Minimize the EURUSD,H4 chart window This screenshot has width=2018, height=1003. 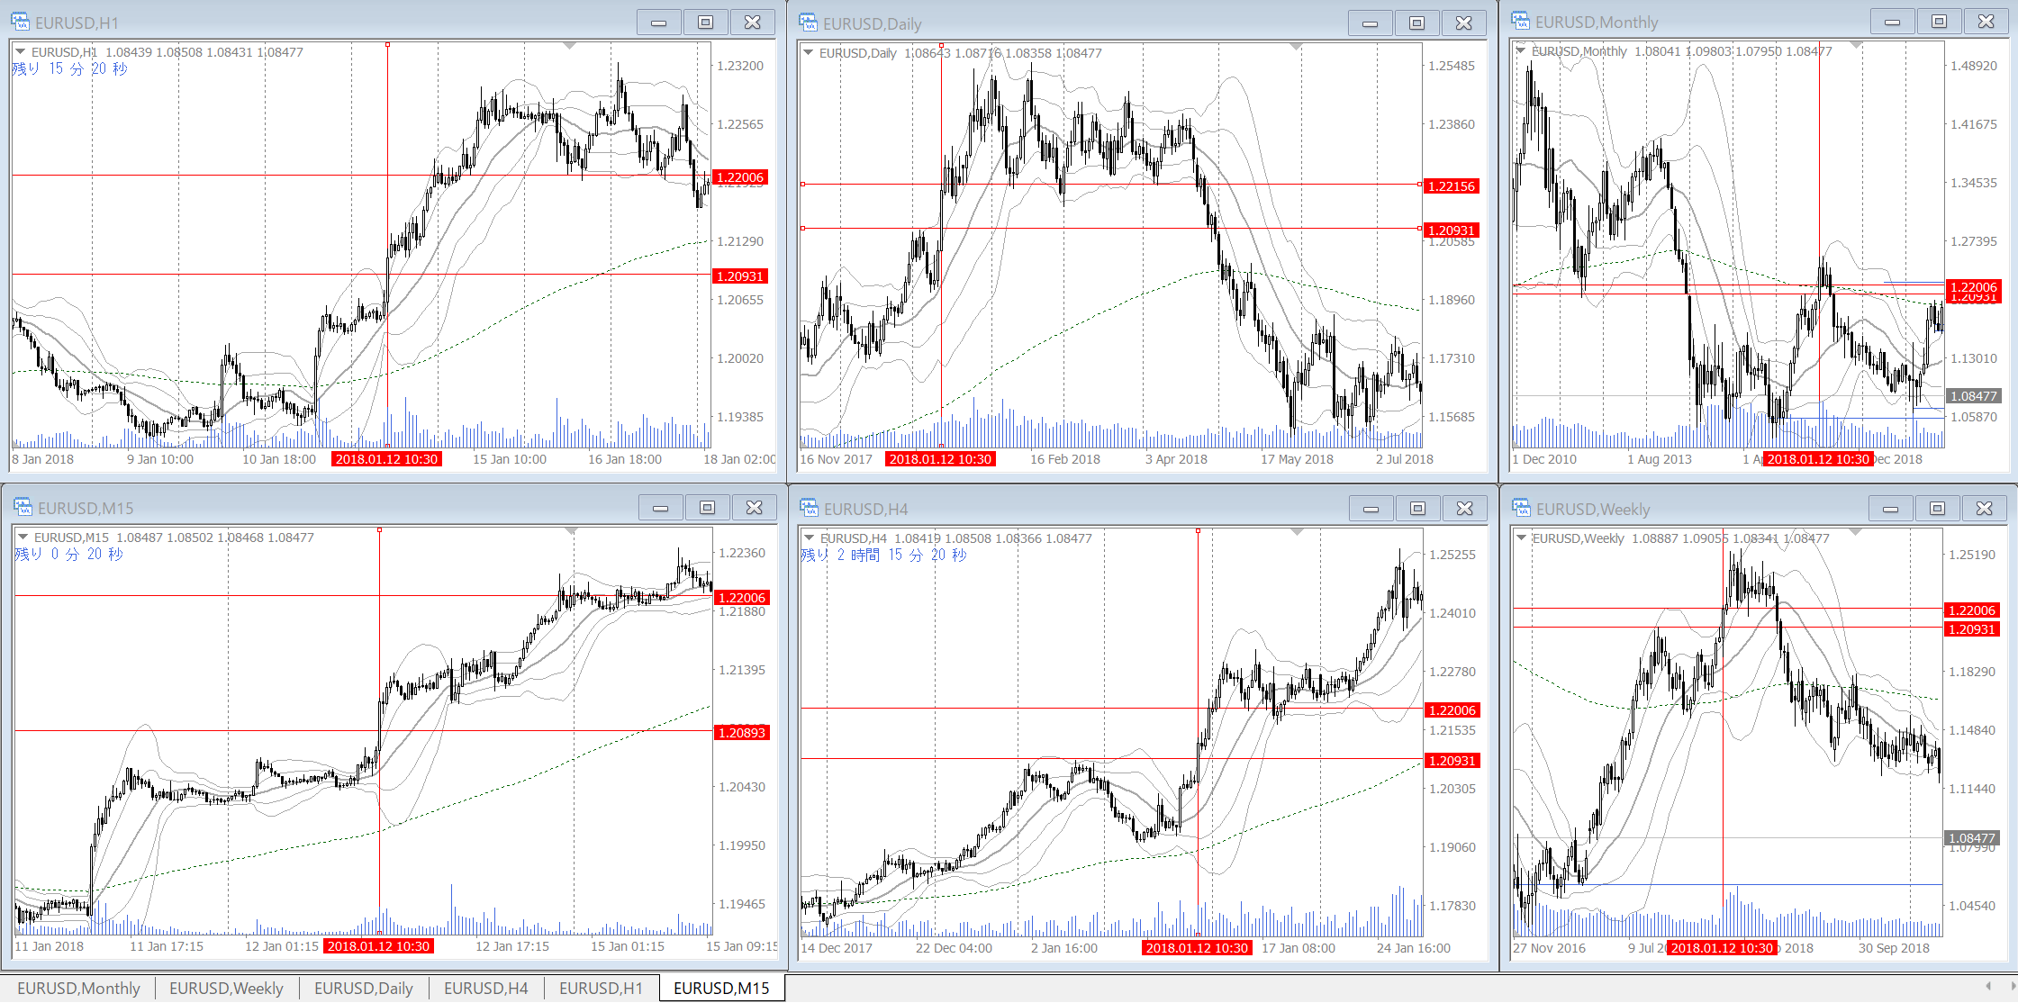pos(1371,509)
